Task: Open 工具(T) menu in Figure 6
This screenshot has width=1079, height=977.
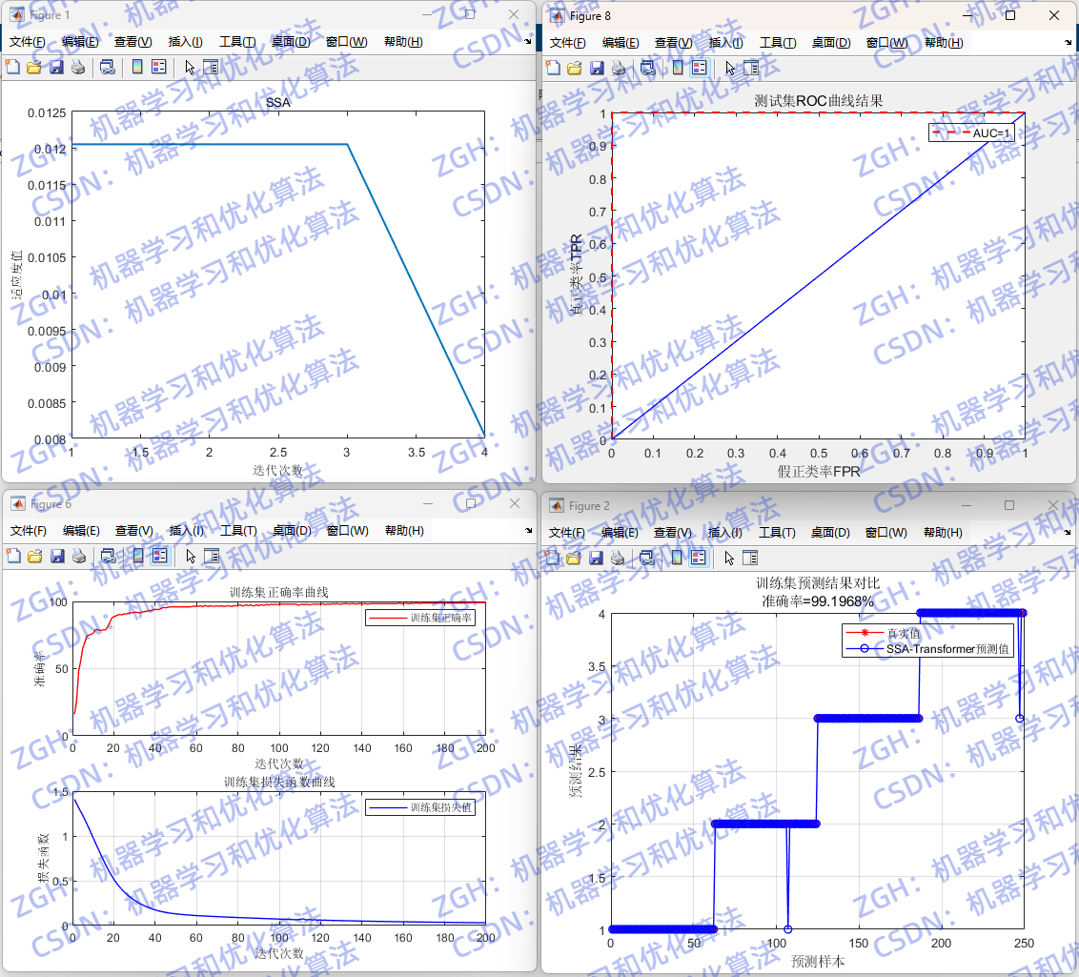Action: tap(238, 531)
